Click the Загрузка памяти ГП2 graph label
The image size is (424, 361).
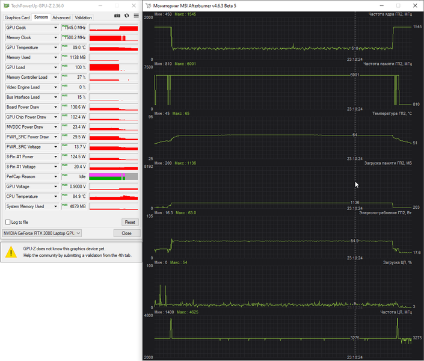coord(388,163)
